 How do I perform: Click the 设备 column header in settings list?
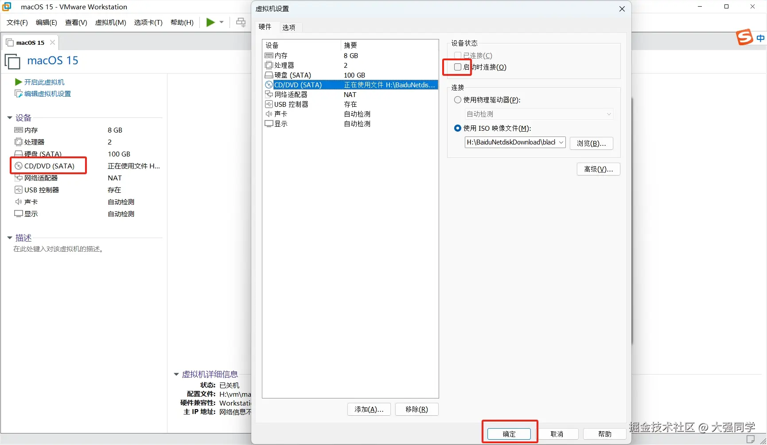coord(301,45)
